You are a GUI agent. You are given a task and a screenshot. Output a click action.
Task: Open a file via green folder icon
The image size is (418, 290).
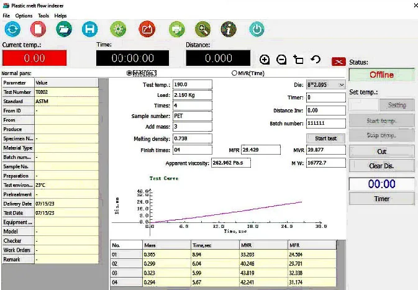pyautogui.click(x=64, y=29)
